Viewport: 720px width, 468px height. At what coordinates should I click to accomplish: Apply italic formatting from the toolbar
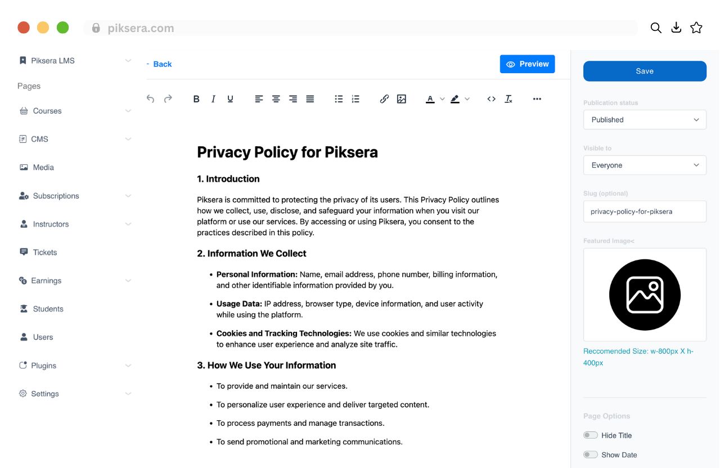coord(213,99)
